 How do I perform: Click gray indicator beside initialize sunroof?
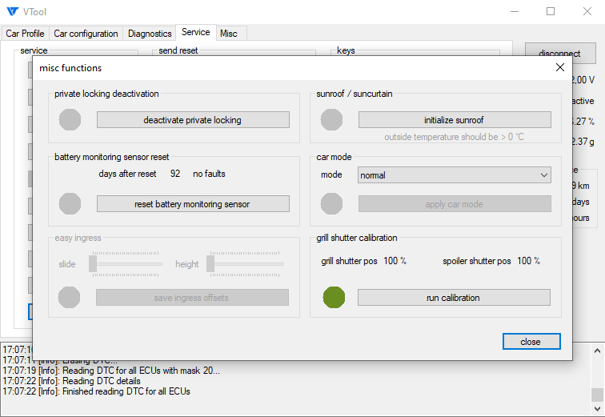click(x=332, y=120)
